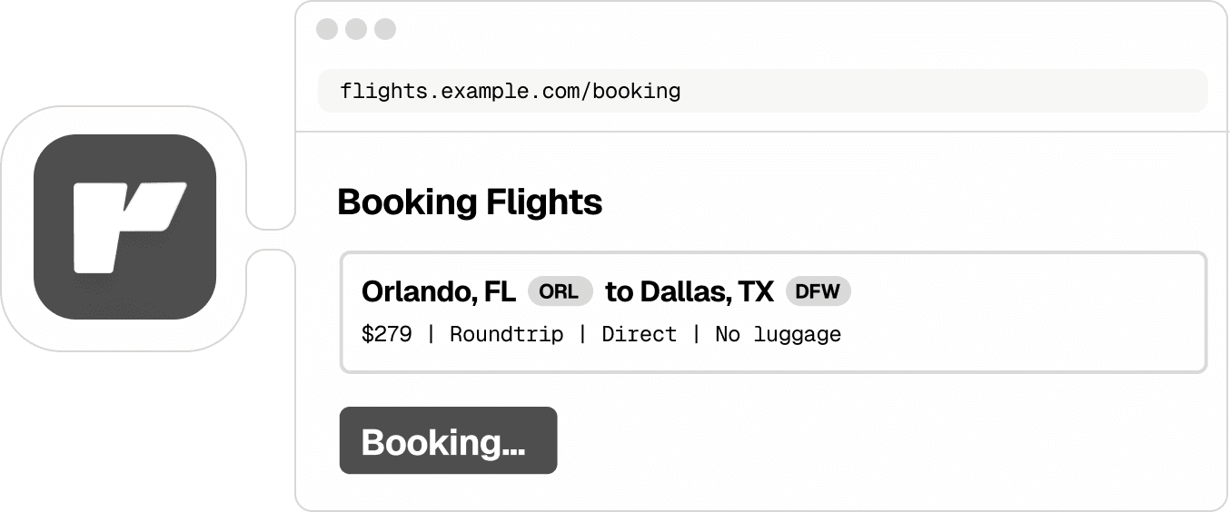The image size is (1230, 512).
Task: Click the first gray window dot
Action: pyautogui.click(x=327, y=29)
